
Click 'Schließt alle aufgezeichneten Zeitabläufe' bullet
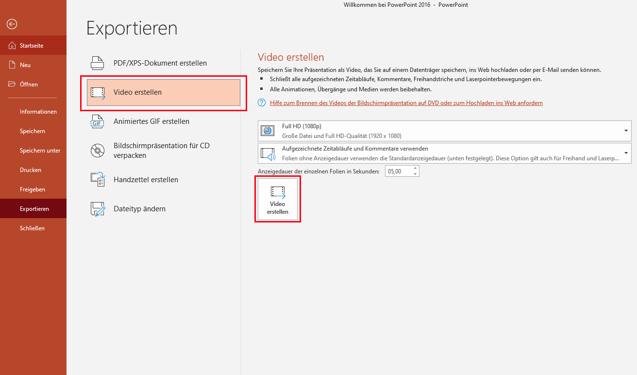click(x=406, y=79)
